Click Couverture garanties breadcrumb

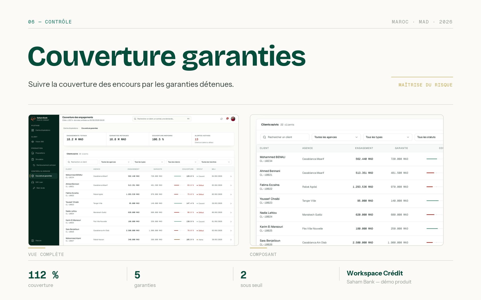(90, 128)
